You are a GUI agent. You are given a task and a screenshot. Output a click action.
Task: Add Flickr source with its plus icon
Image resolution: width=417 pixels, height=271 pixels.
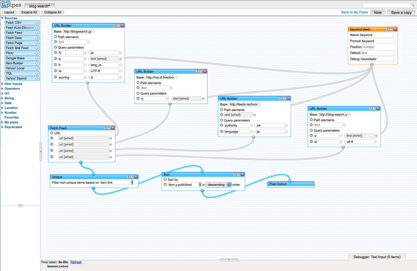click(x=37, y=53)
